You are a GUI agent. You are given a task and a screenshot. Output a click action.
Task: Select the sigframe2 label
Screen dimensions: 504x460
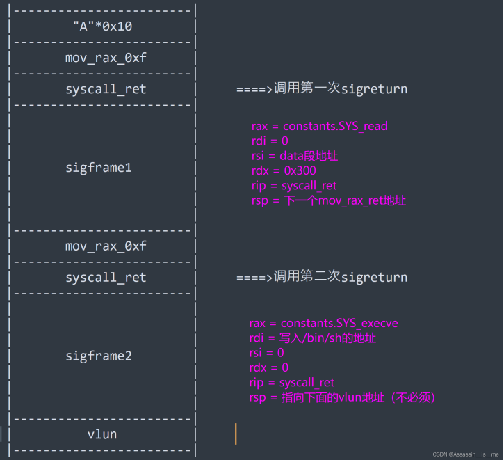(x=99, y=356)
